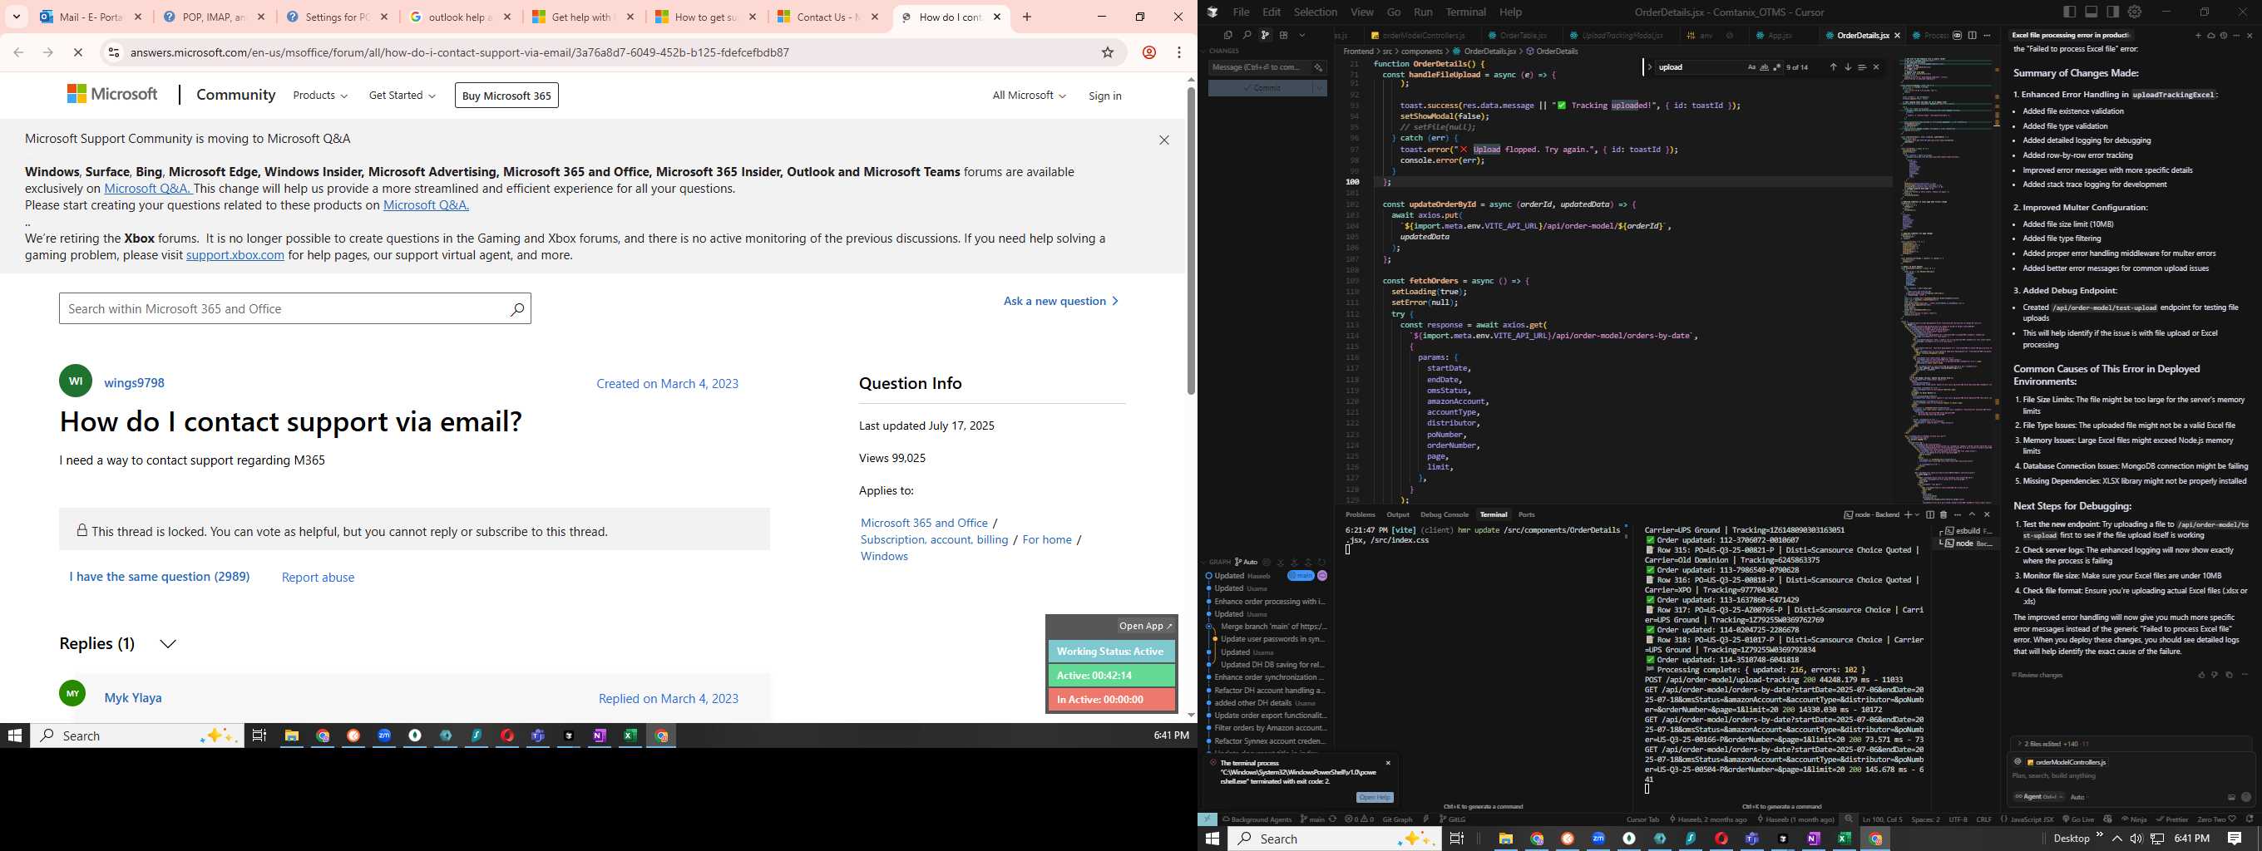
Task: Open Chrome profile icon
Action: tap(1148, 52)
